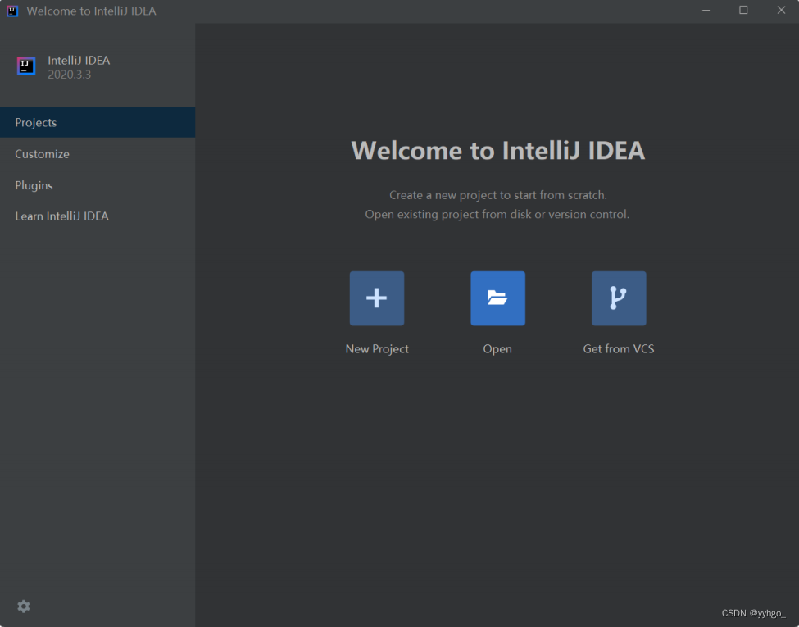Click the "Create a new project" description text
799x627 pixels.
pyautogui.click(x=497, y=196)
